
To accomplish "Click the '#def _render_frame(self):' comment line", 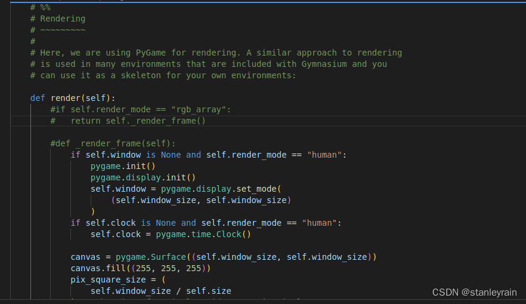I will (x=113, y=143).
